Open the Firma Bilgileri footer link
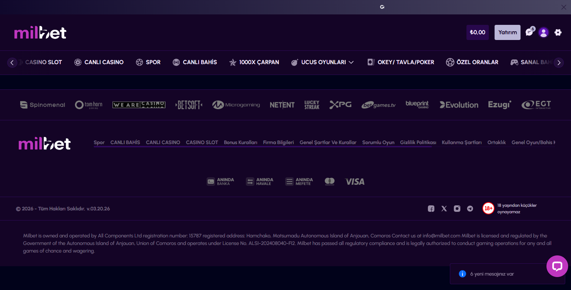The height and width of the screenshot is (290, 571). 278,143
